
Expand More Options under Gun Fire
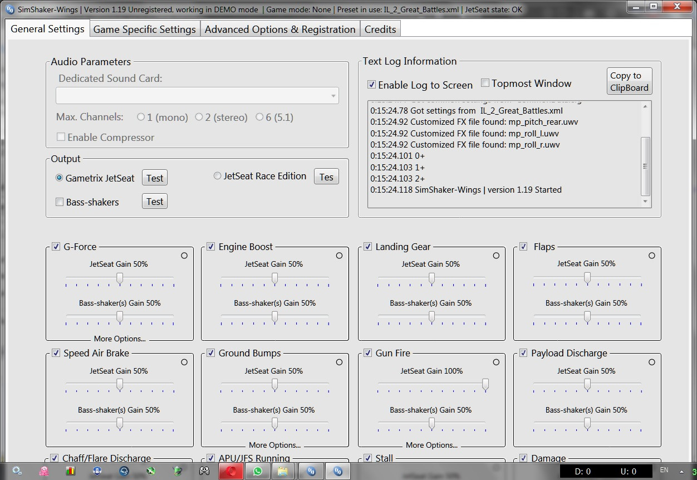pyautogui.click(x=431, y=445)
